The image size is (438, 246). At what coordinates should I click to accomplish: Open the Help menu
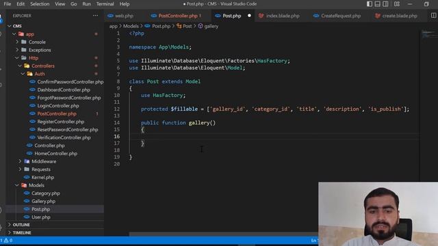pyautogui.click(x=125, y=4)
